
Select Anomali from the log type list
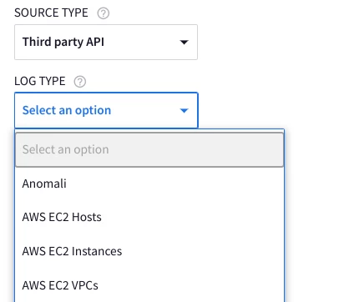[149, 184]
